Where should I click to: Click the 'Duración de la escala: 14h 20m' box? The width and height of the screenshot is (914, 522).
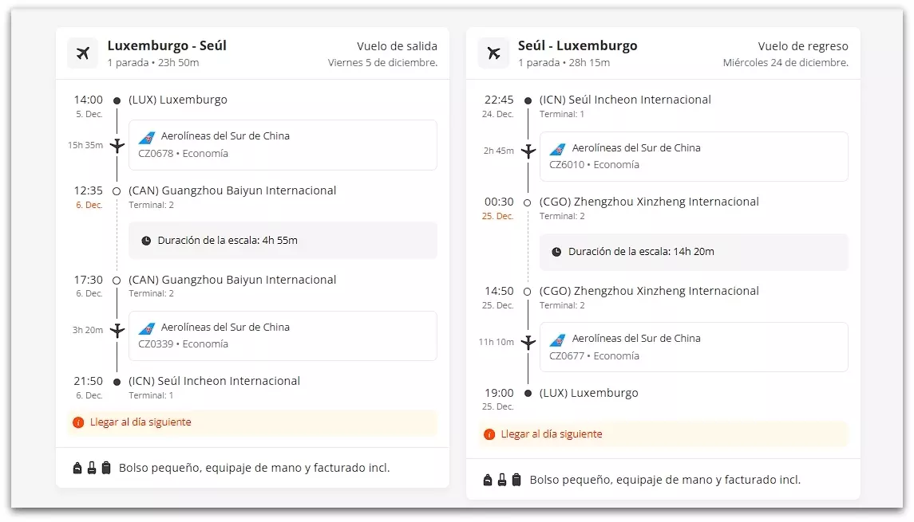point(693,252)
